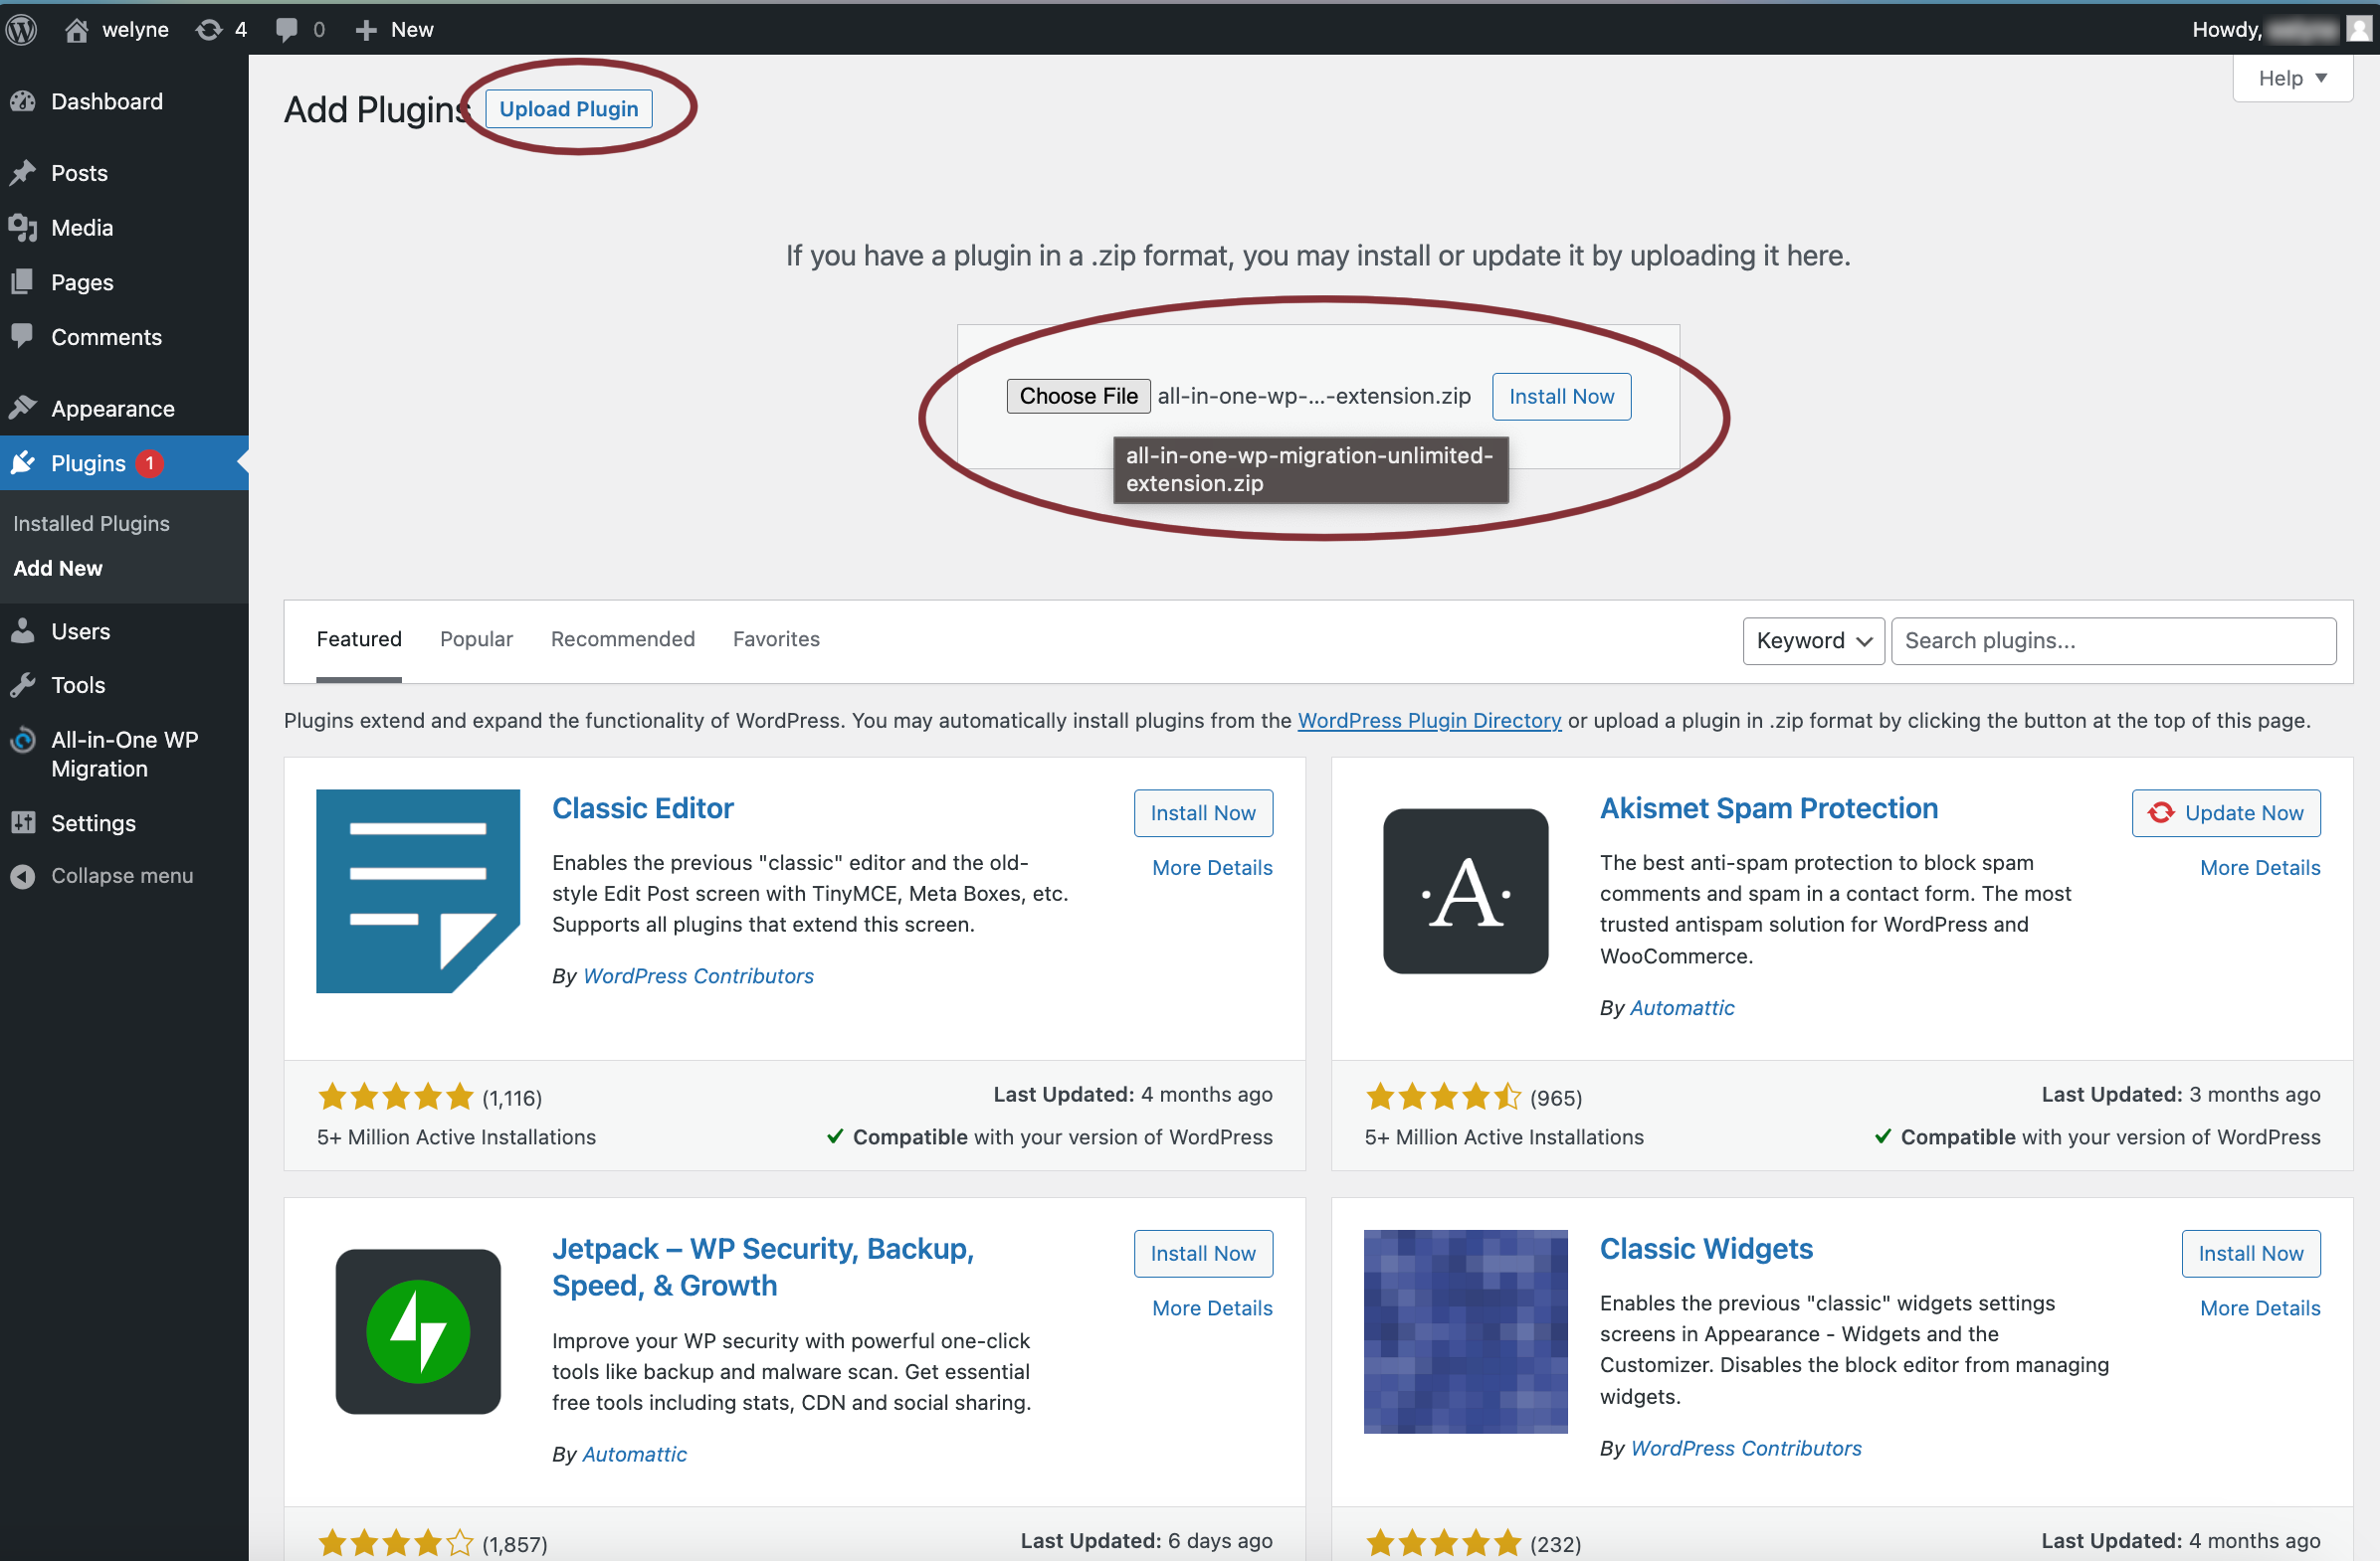
Task: Open the Classic Editor plugin icon
Action: [x=418, y=892]
